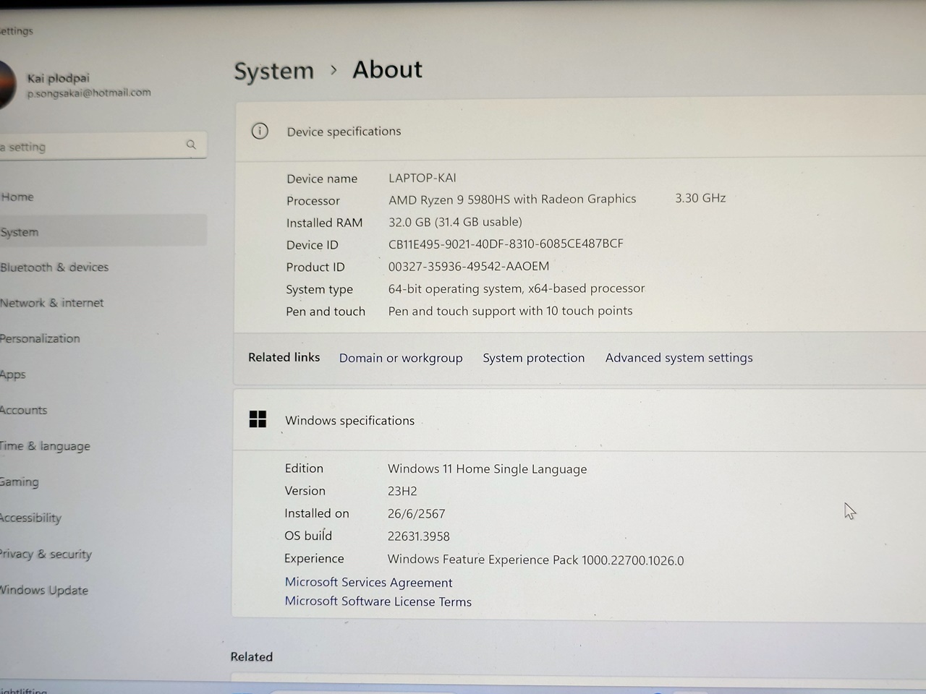The height and width of the screenshot is (694, 926).
Task: Open Advanced system settings link
Action: click(679, 358)
